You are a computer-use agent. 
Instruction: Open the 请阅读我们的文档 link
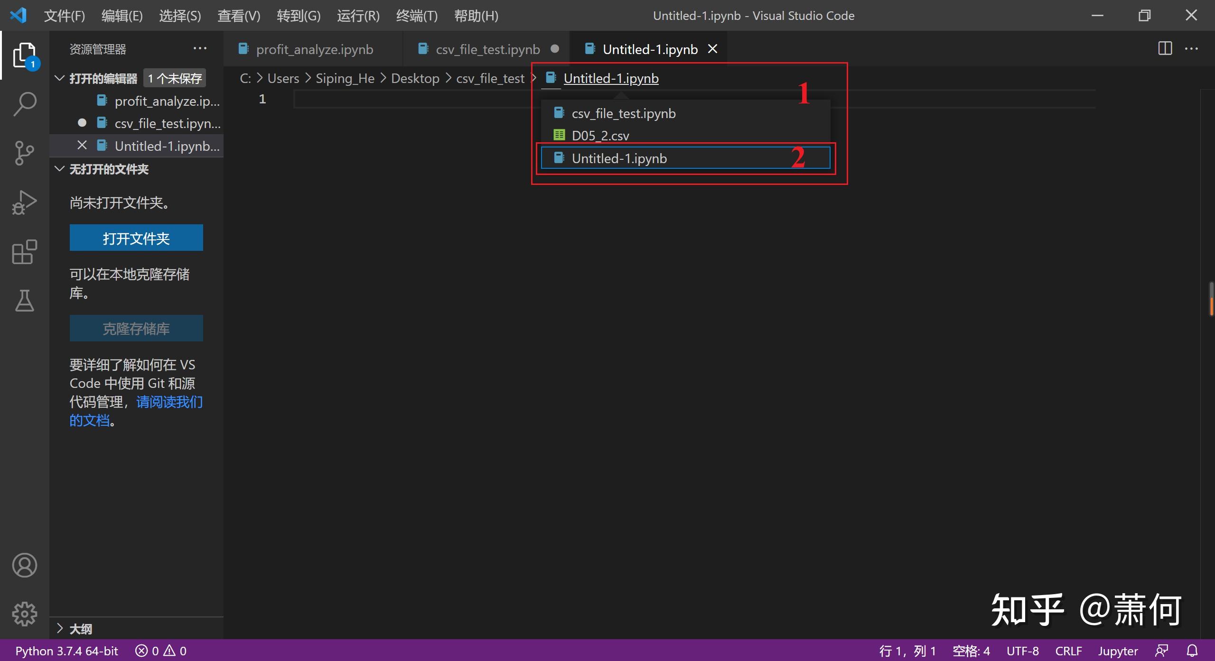click(169, 402)
